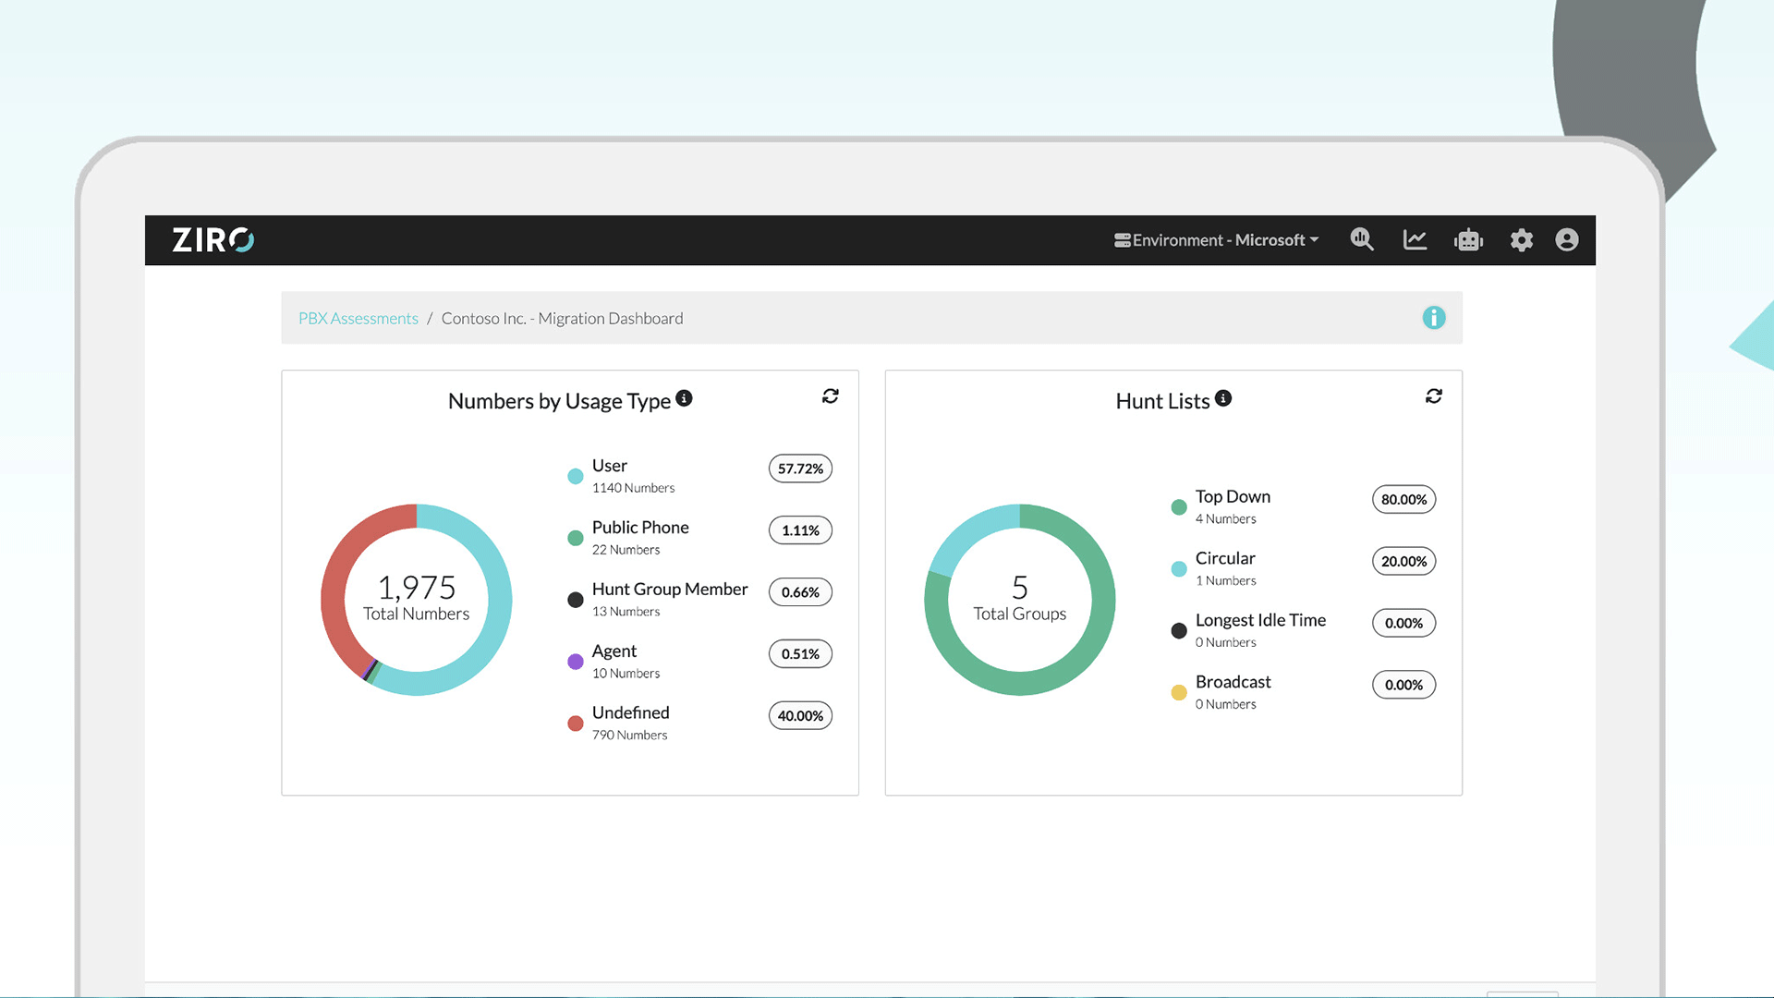Go to PBX Assessments breadcrumb link
1774x998 pixels.
point(358,318)
